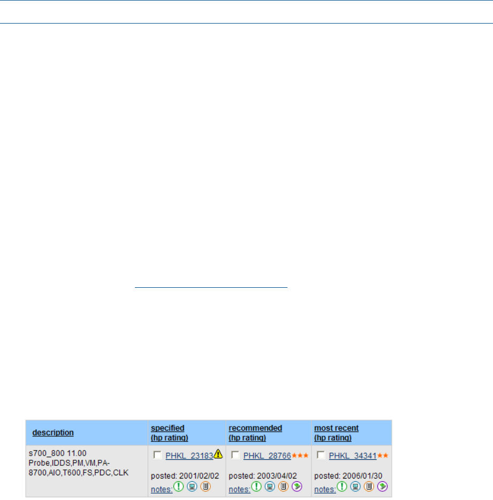Click the blue computer note icon under PHKL_34341

[355, 487]
